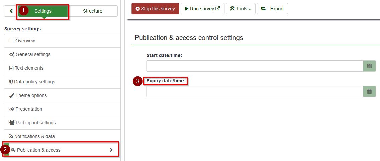This screenshot has width=380, height=161.
Task: Open calendar picker for Start date/time
Action: (369, 66)
